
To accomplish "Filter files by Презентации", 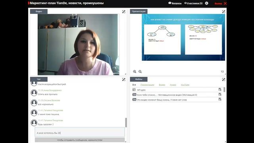I will pyautogui.click(x=147, y=85).
